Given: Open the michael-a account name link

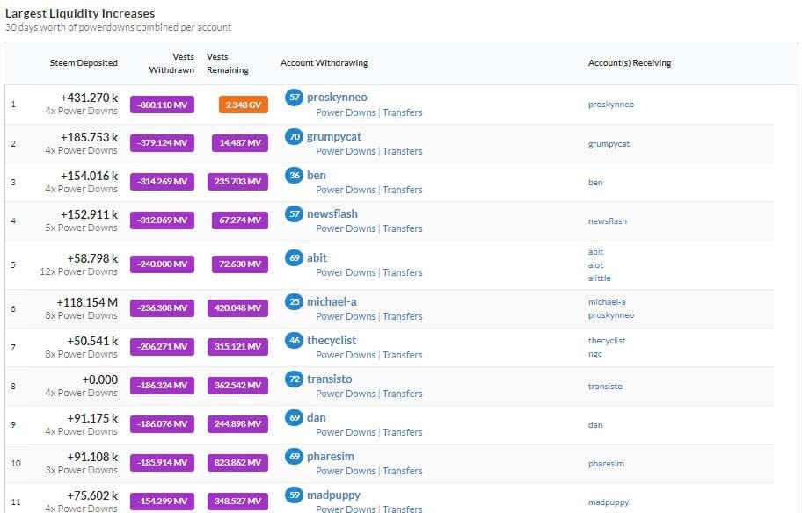Looking at the screenshot, I should tap(332, 301).
